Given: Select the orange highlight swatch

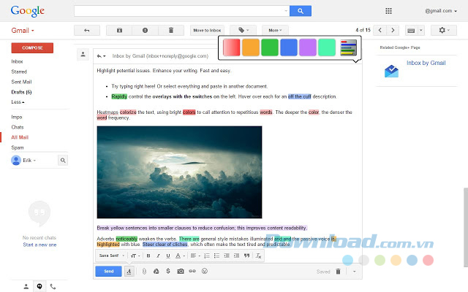Looking at the screenshot, I should [x=250, y=47].
